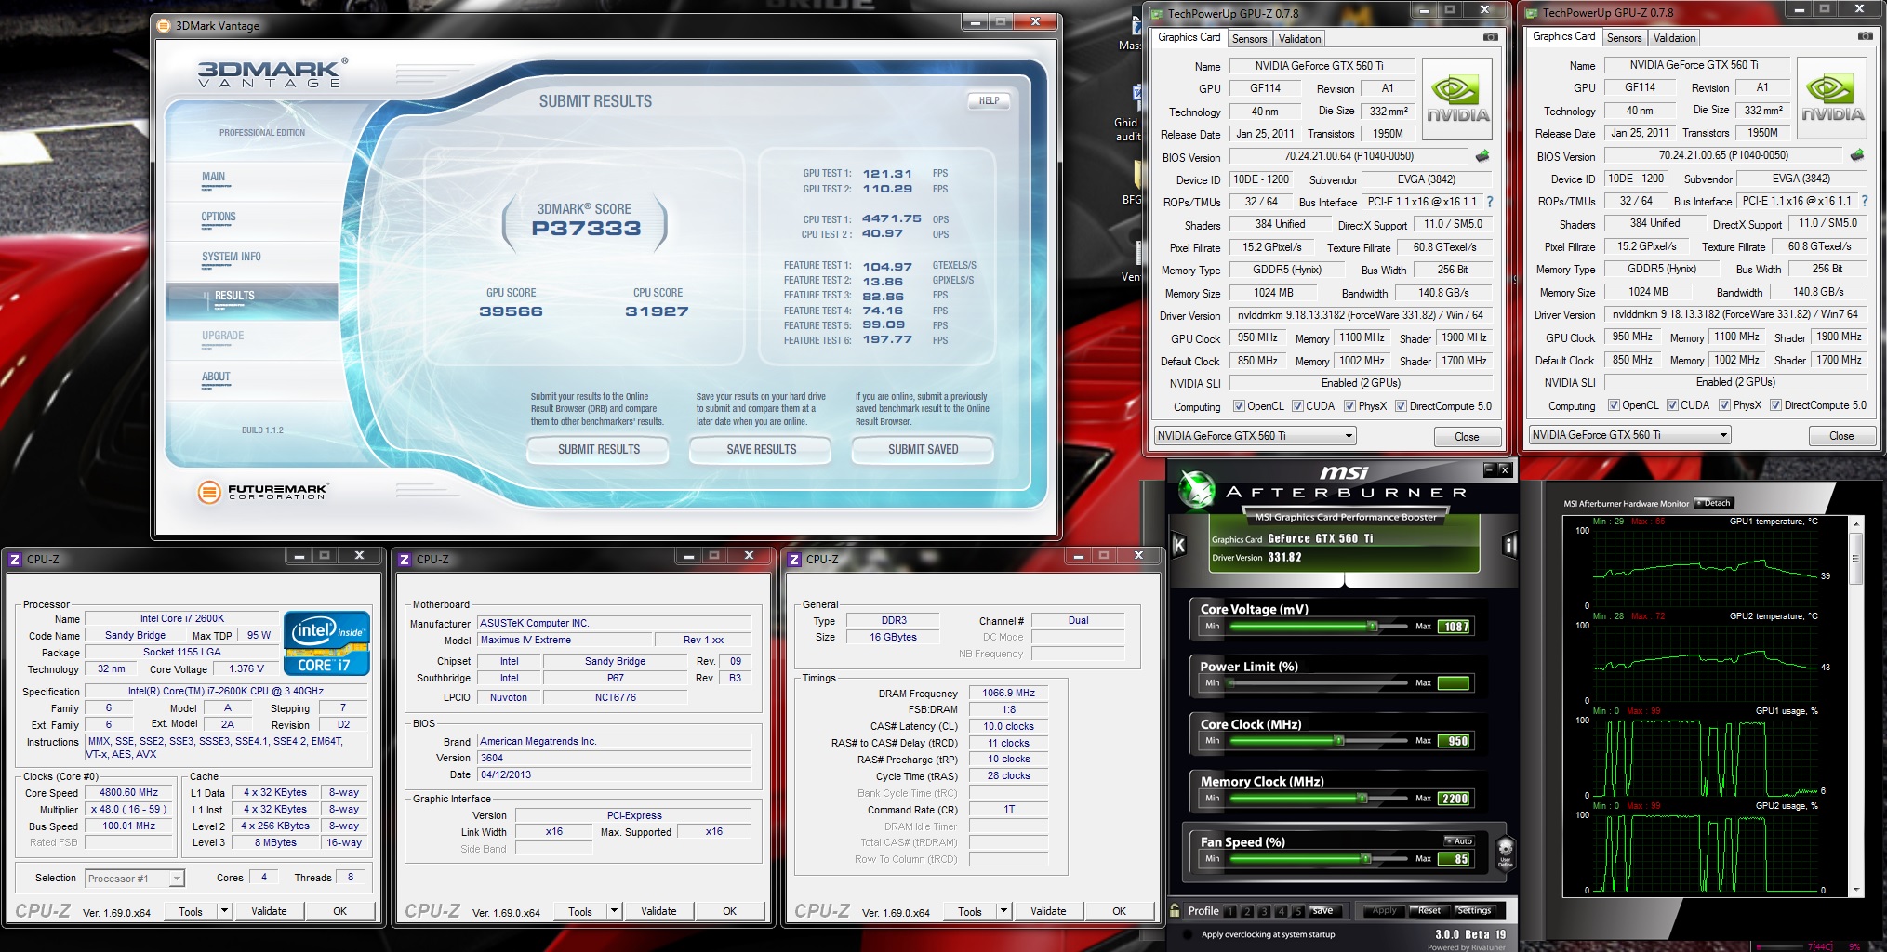Select Afterburner profile slot 4
This screenshot has height=952, width=1887.
tap(1281, 911)
